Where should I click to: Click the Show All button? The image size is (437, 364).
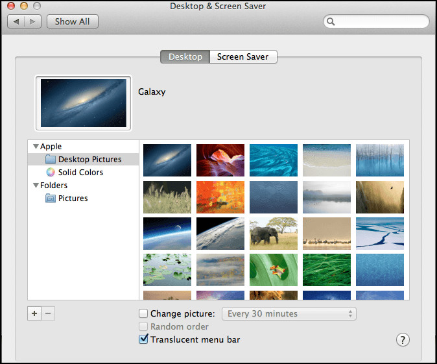coord(73,21)
